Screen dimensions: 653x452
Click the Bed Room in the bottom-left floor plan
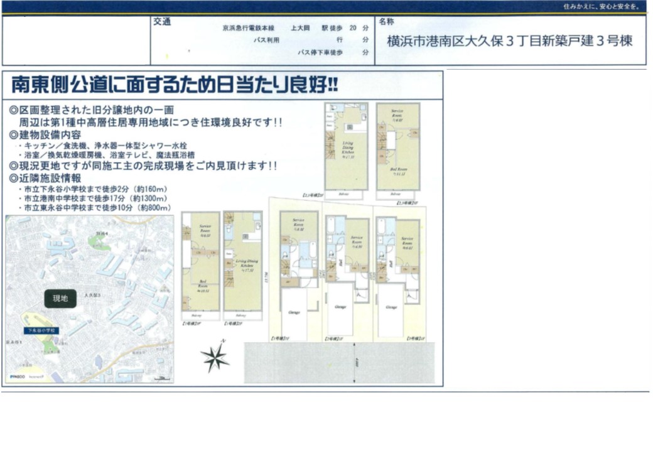click(202, 286)
